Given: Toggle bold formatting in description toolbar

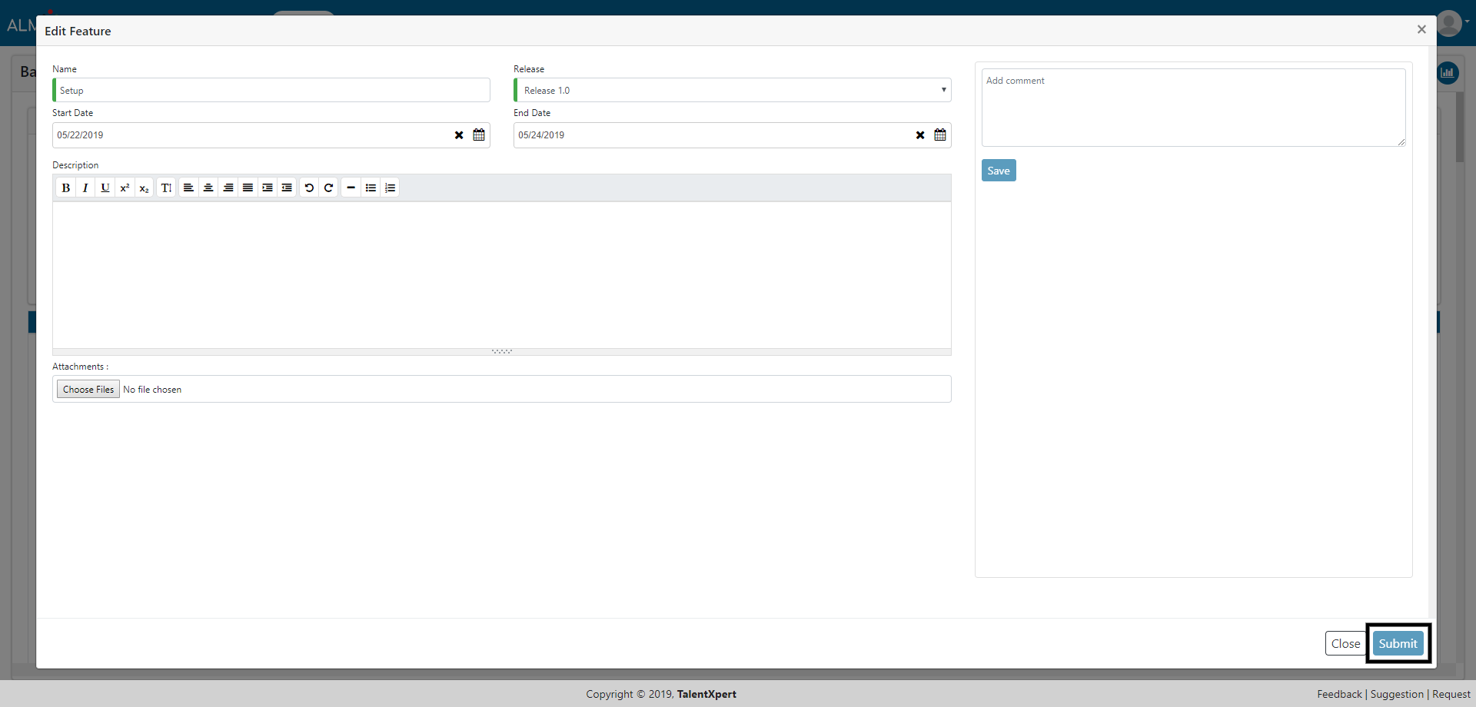Looking at the screenshot, I should point(66,188).
